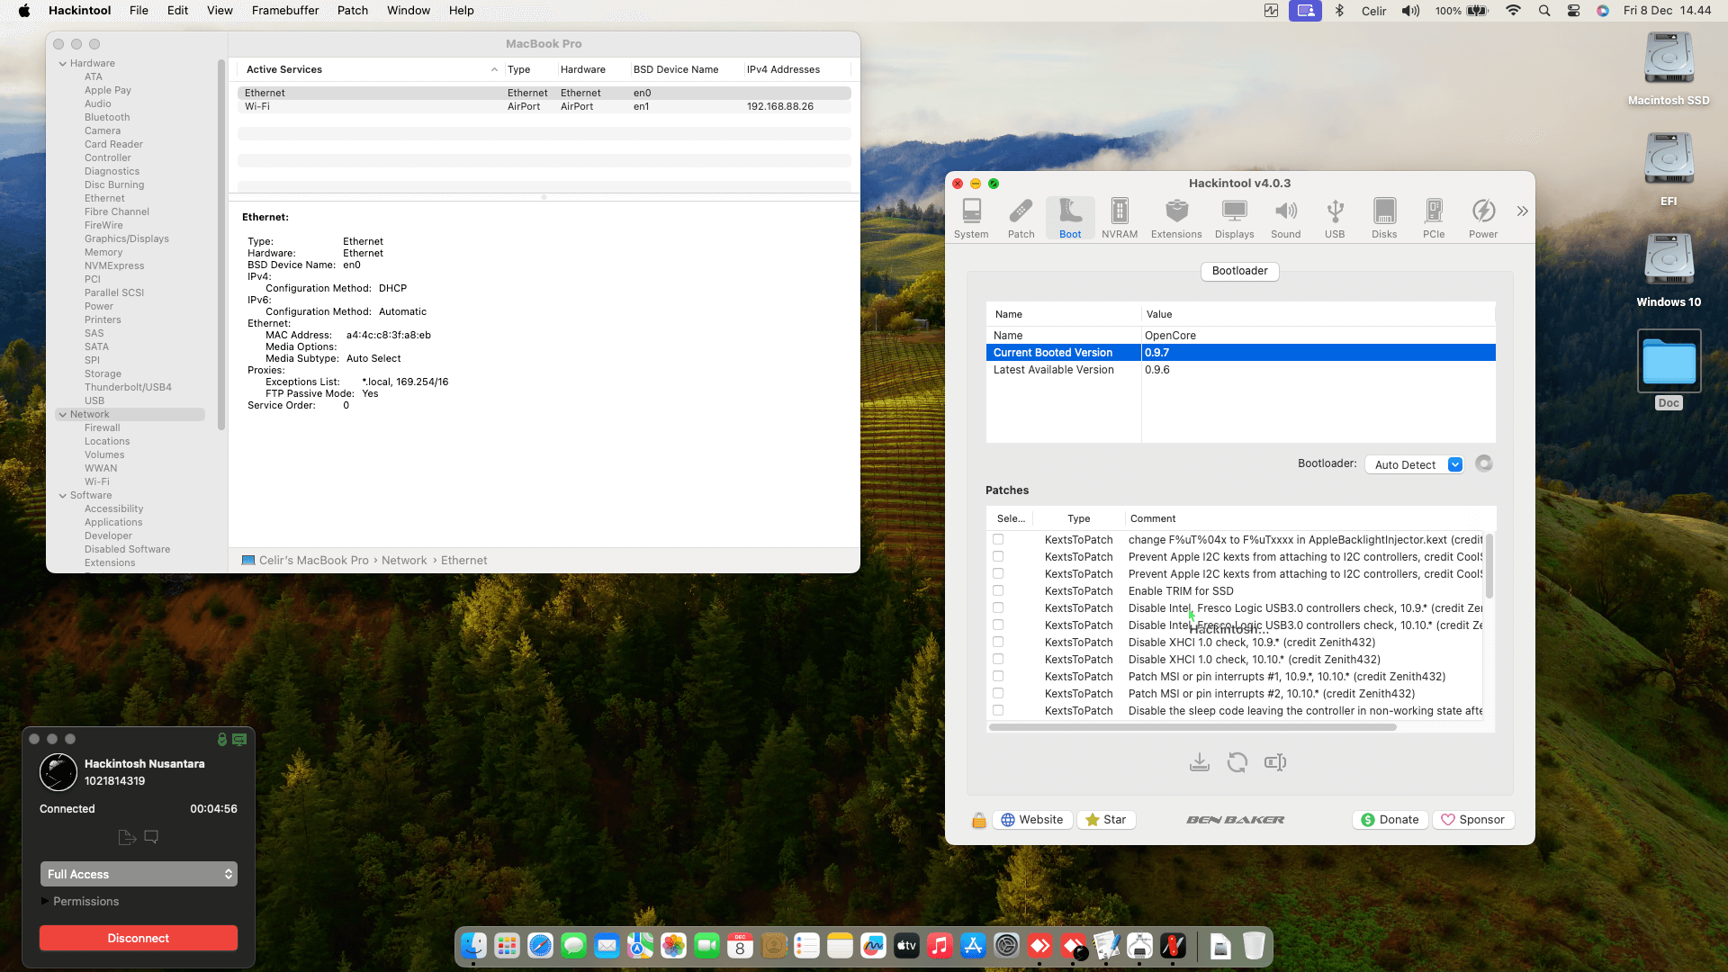Switch to the PCIe toolbar icon
Image resolution: width=1728 pixels, height=972 pixels.
pos(1434,218)
